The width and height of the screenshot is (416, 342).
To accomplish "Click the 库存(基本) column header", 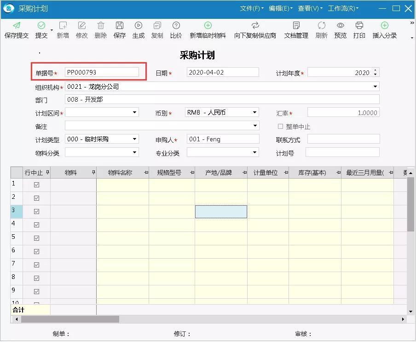I will coord(315,173).
